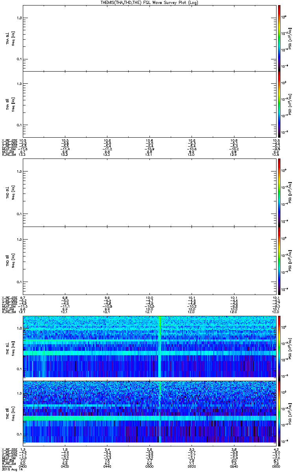The image size is (295, 472).
Task: Click the '0420' time tick label
Action: coord(65,466)
